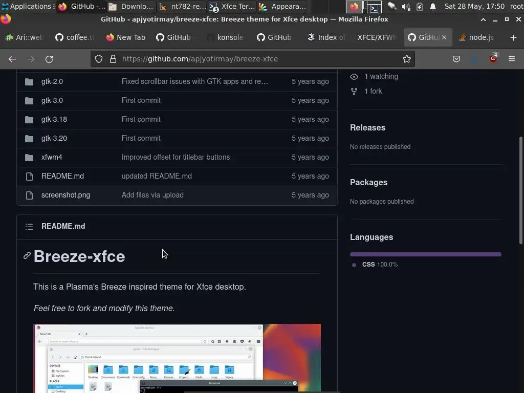Open the Firefox hamburger menu
Viewport: 524px width, 393px height.
512,59
